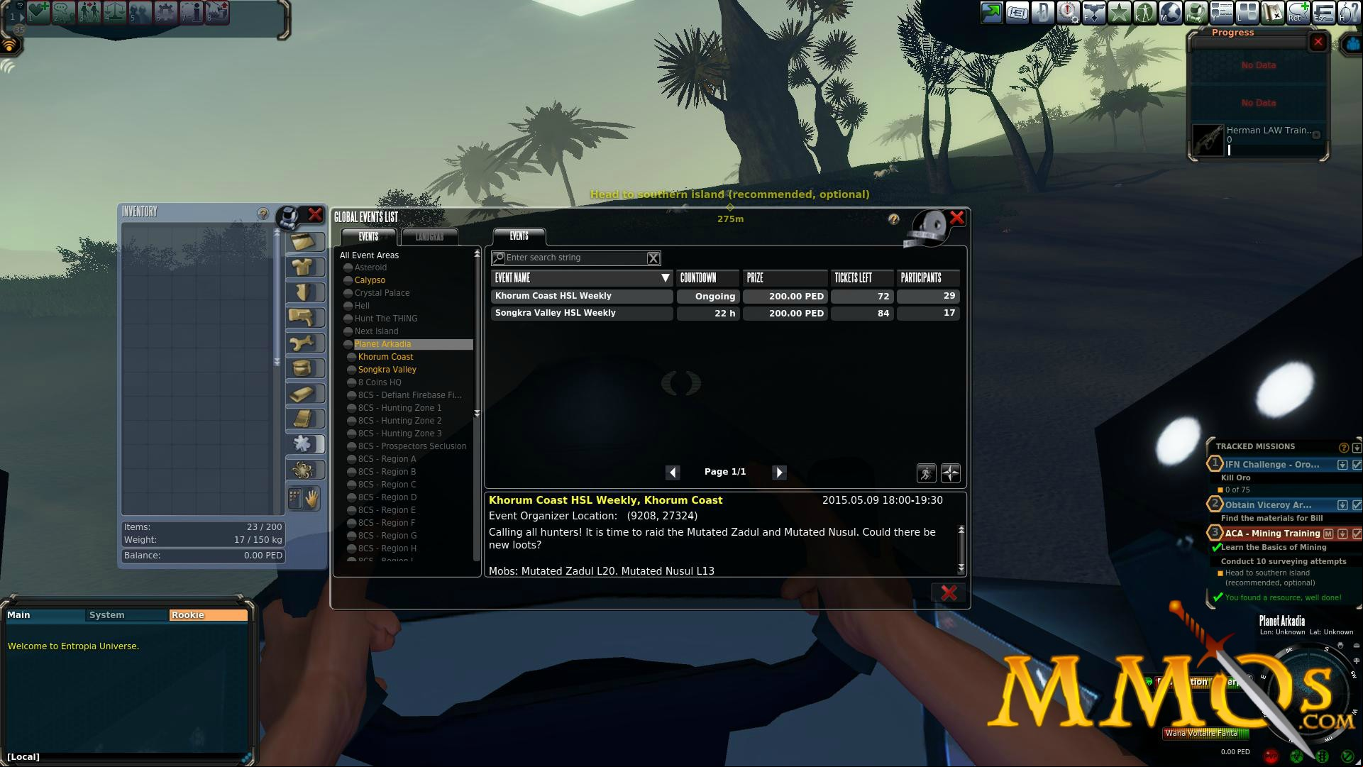Open the mission log icon labeled Y
1363x767 pixels.
tap(1221, 12)
